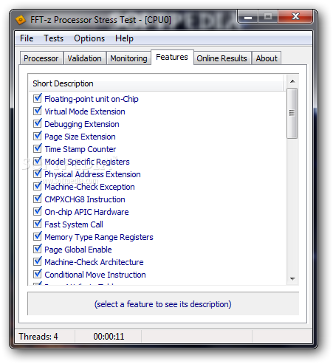Select the Memory Type Range Registers label

tap(99, 237)
